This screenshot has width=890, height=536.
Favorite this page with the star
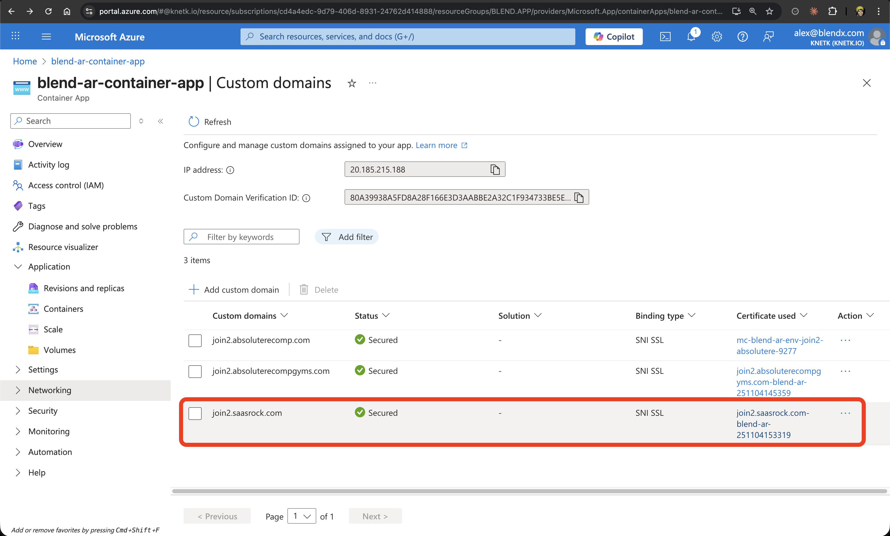click(x=352, y=83)
